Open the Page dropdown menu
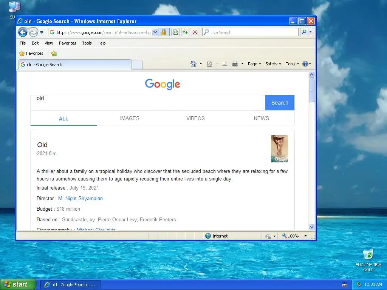387x290 pixels. click(x=254, y=64)
